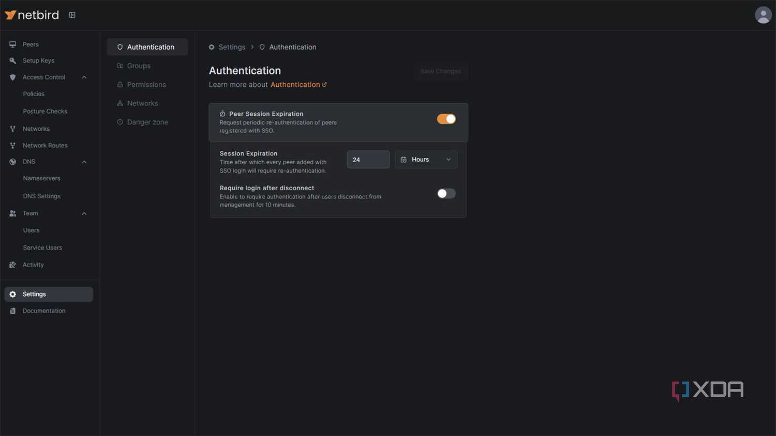776x436 pixels.
Task: Click the Team people icon
Action: pyautogui.click(x=13, y=213)
